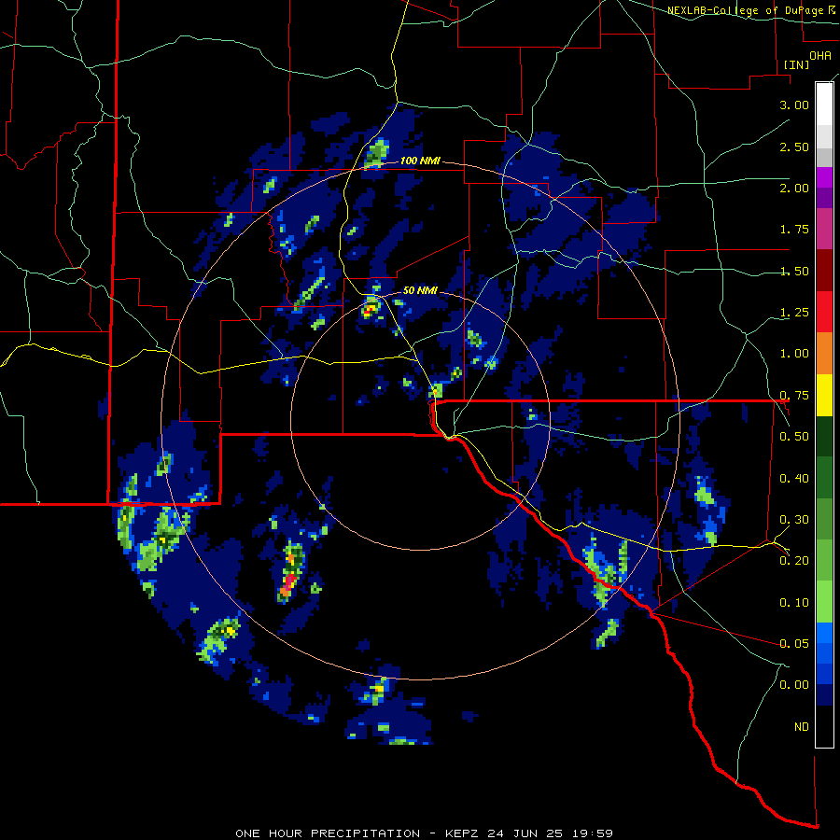This screenshot has height=840, width=840.
Task: Click the OHA product label
Action: tap(820, 55)
